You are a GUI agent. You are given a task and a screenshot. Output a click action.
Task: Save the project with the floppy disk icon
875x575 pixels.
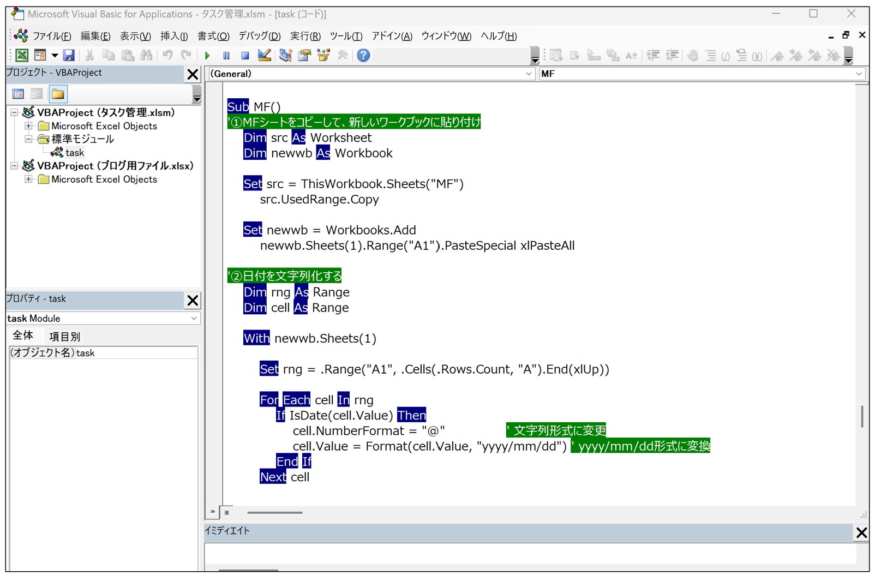(x=69, y=55)
